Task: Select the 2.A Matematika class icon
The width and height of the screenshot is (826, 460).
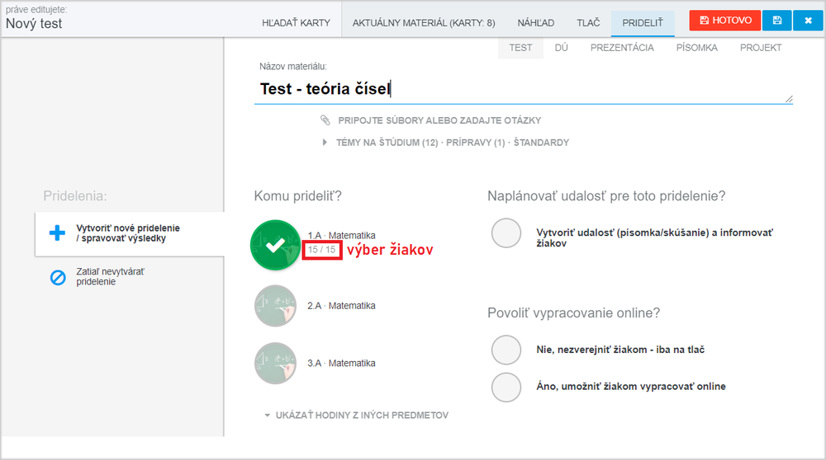Action: tap(276, 306)
